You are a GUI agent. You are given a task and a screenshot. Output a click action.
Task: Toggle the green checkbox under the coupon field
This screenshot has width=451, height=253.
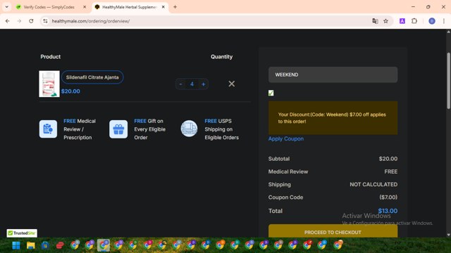271,93
